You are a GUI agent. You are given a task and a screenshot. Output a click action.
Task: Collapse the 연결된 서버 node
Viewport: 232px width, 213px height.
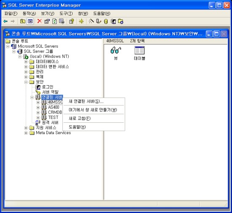tap(32, 97)
